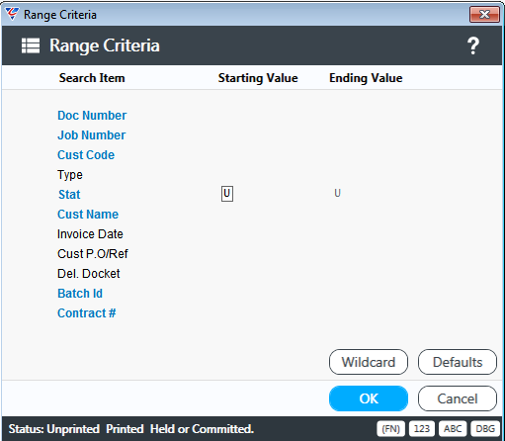Open the Cust Name lookup link
Viewport: 505px width, 441px height.
click(x=88, y=215)
